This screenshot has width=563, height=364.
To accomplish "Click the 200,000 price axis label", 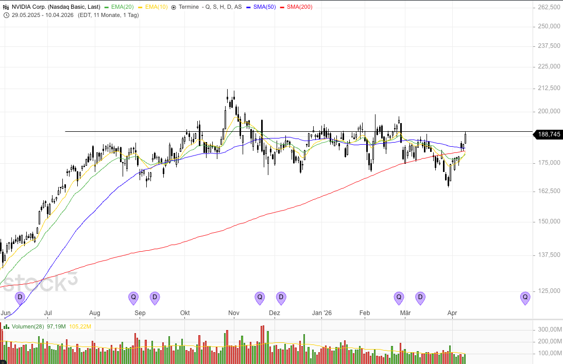I will pyautogui.click(x=549, y=112).
